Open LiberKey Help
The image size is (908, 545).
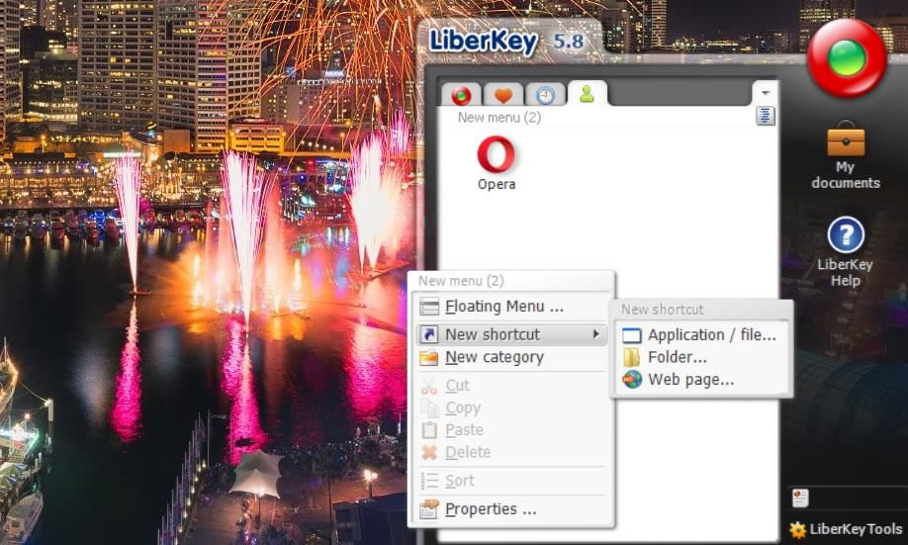(x=846, y=252)
